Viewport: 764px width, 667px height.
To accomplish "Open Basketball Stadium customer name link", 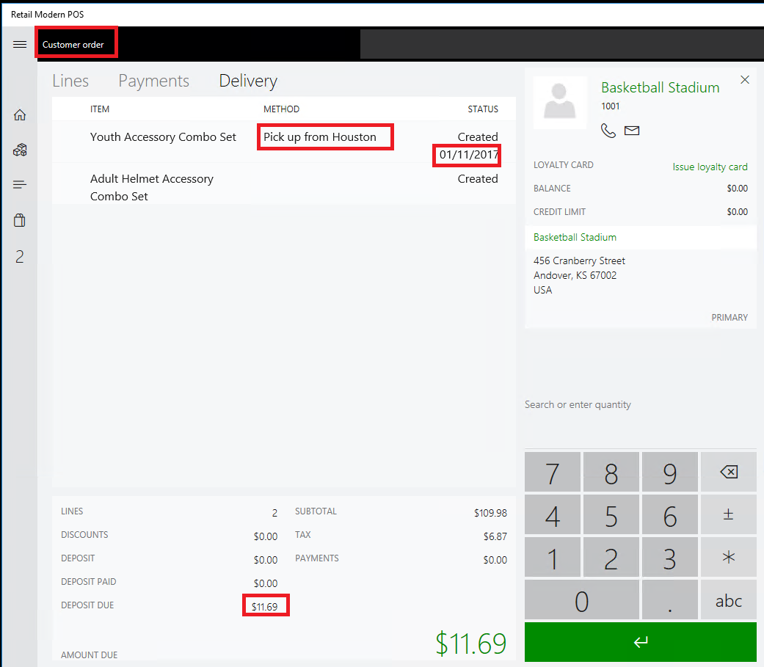I will pos(660,87).
